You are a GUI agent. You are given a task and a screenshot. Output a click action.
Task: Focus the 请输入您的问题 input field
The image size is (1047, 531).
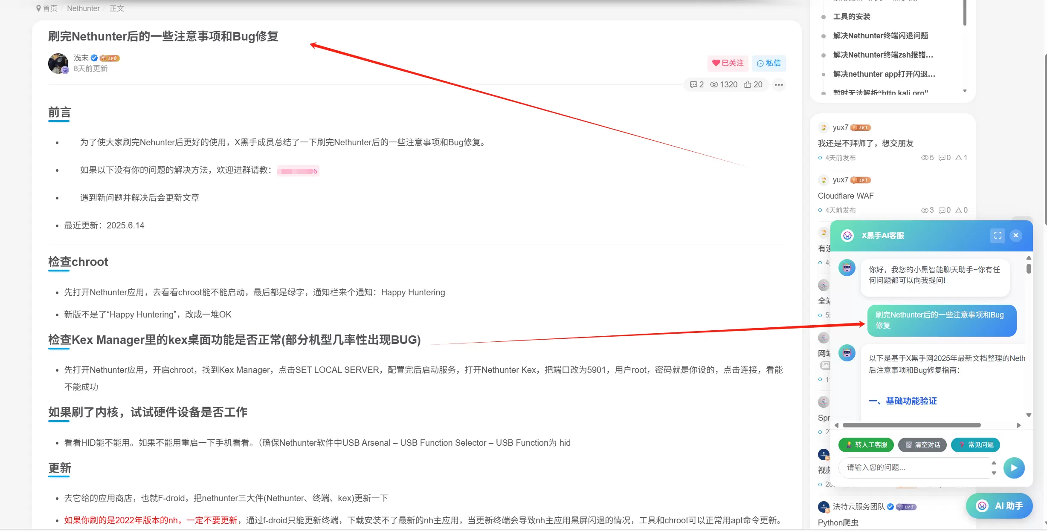coord(914,468)
